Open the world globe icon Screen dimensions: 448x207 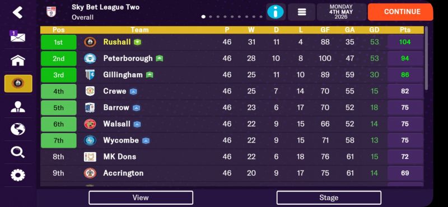pos(18,129)
